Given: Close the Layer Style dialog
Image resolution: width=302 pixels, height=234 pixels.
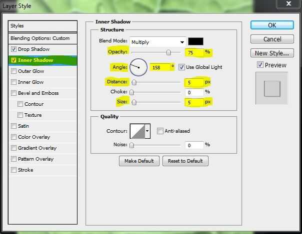Looking at the screenshot, I should pyautogui.click(x=288, y=3).
